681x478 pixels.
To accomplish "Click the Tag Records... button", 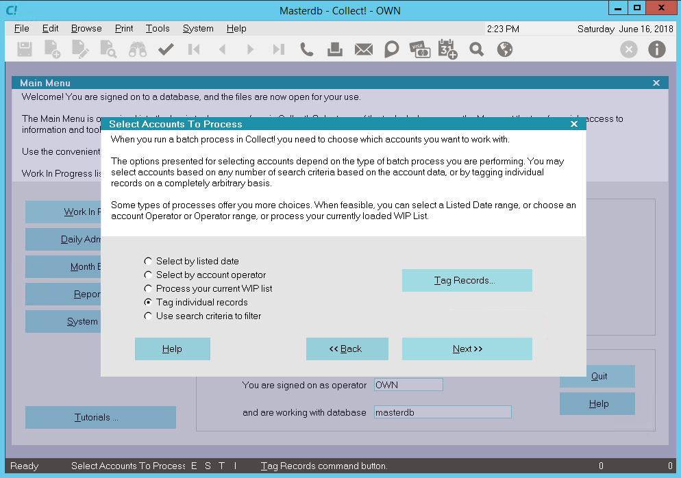I will tap(467, 281).
